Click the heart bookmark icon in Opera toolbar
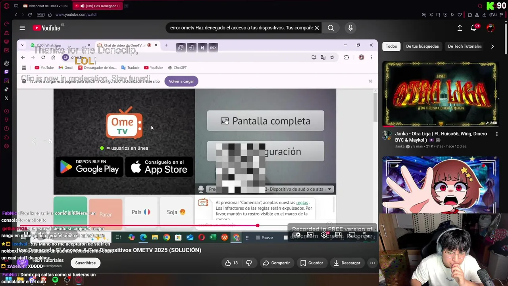The image size is (508, 286). [x=460, y=15]
